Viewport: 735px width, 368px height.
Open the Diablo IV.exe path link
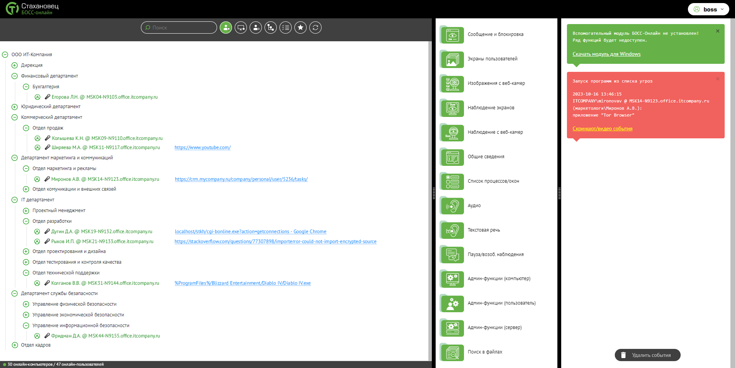pos(243,283)
